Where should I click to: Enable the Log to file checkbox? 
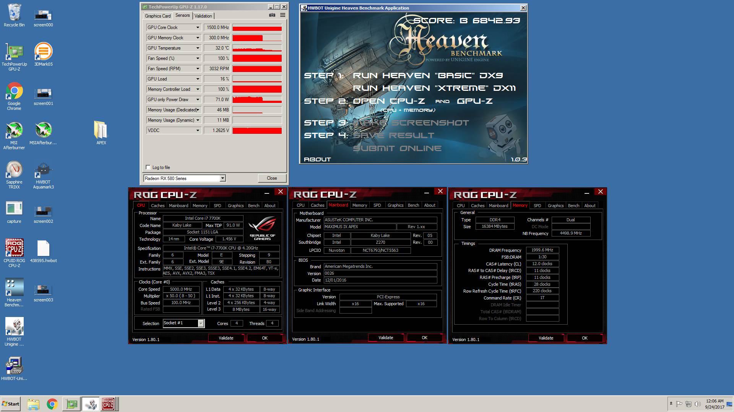click(148, 167)
